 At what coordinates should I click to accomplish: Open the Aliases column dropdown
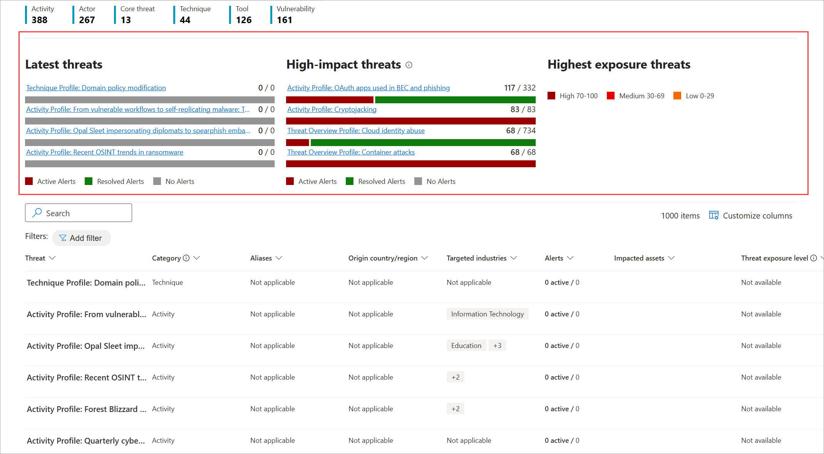pos(279,258)
